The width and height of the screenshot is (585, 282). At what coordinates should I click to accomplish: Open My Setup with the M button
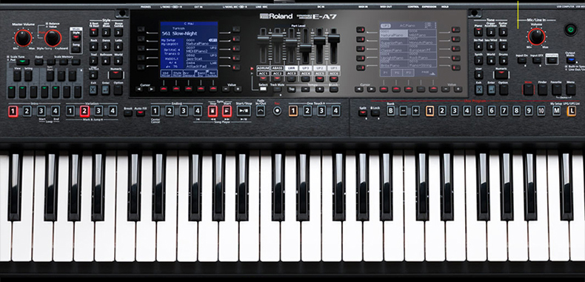tap(557, 111)
